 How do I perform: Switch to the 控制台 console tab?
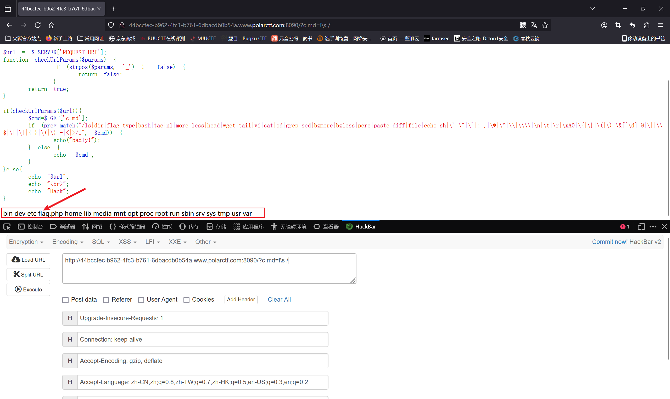(x=30, y=227)
